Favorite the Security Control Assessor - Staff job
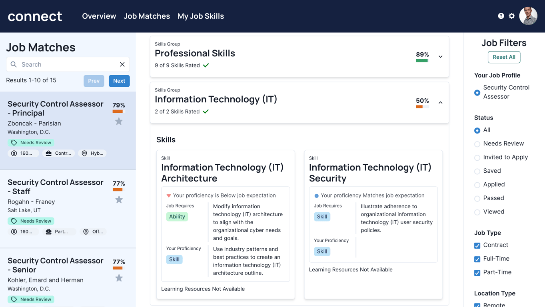Screen dimensions: 545x307 coord(119,200)
